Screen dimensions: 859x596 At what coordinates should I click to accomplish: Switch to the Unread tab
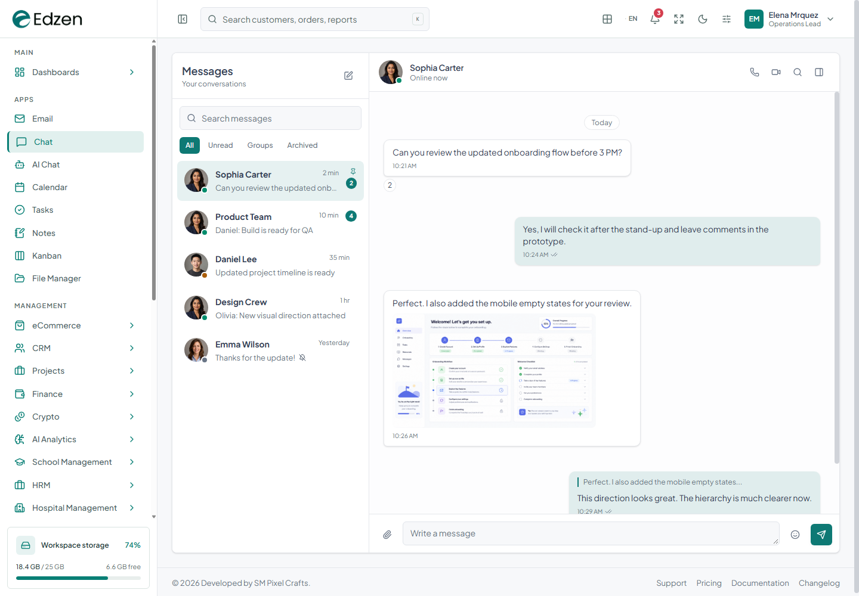pos(221,145)
